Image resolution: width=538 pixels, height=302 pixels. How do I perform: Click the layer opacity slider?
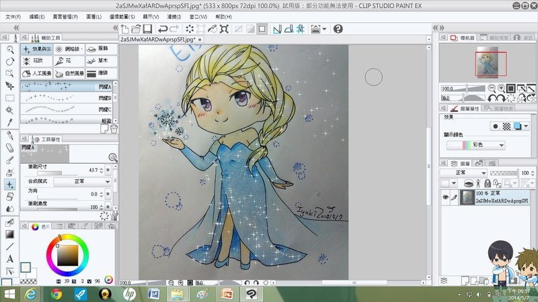point(504,173)
